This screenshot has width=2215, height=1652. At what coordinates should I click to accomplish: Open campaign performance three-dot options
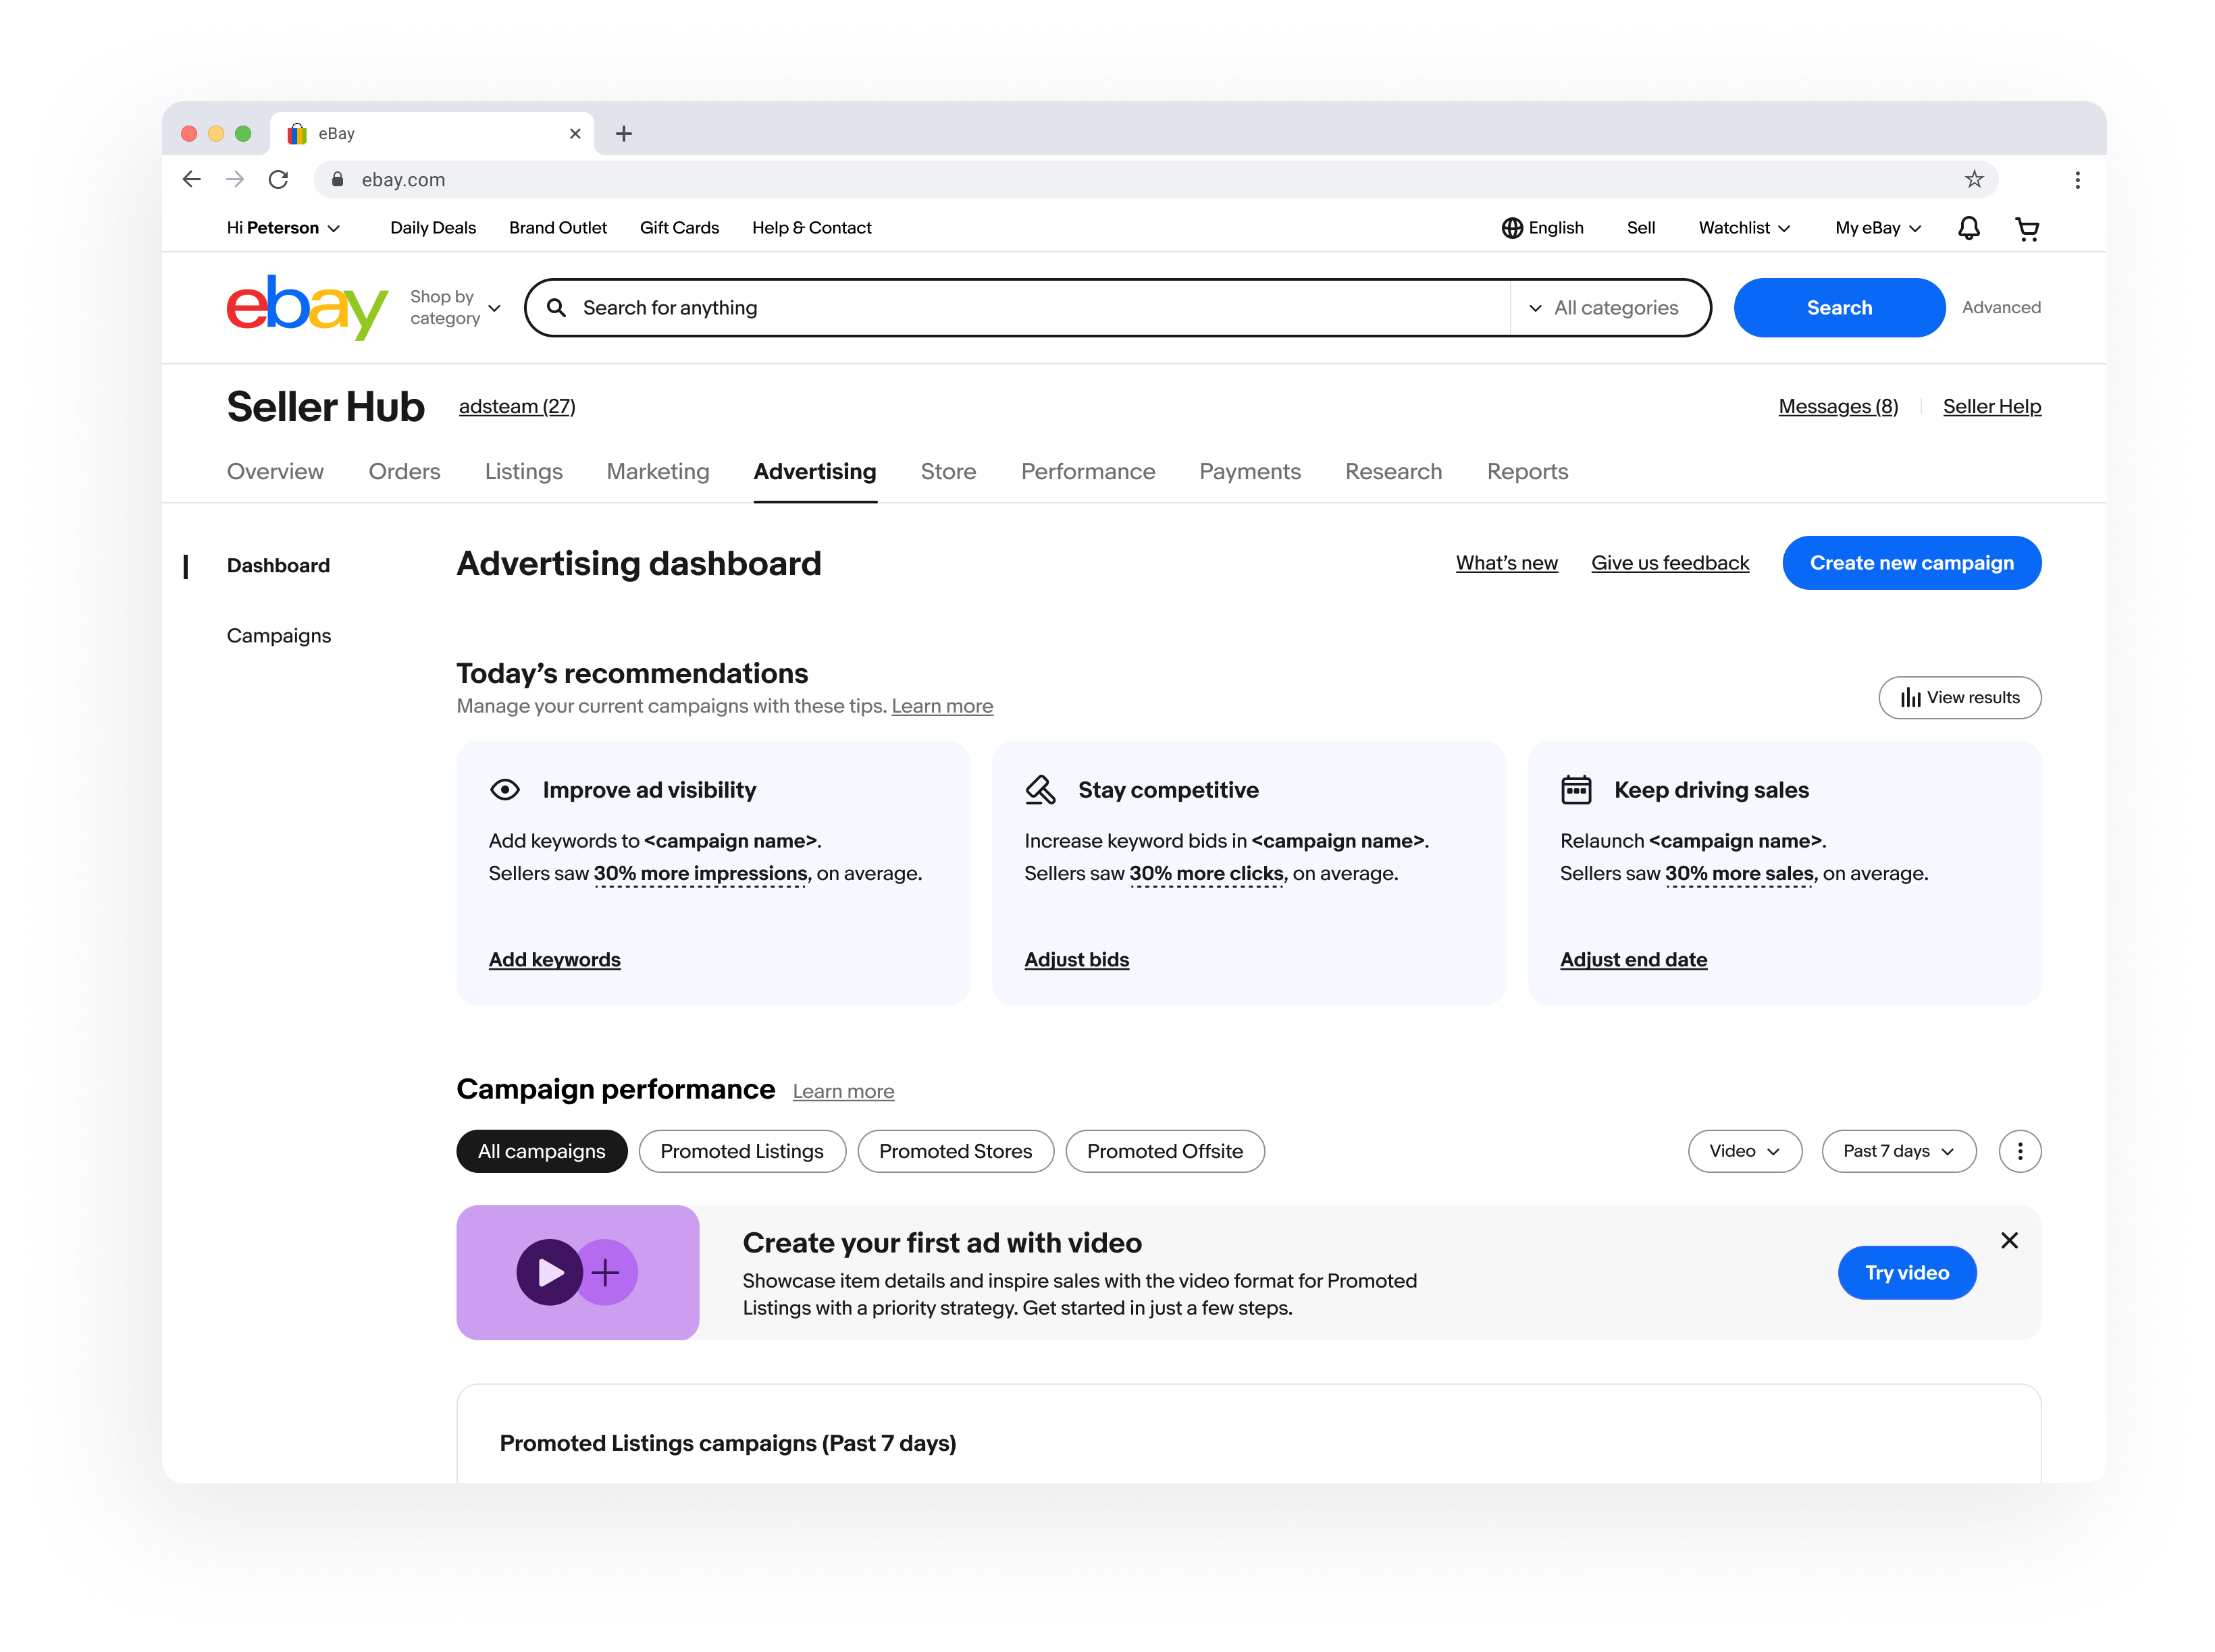click(x=2019, y=1151)
